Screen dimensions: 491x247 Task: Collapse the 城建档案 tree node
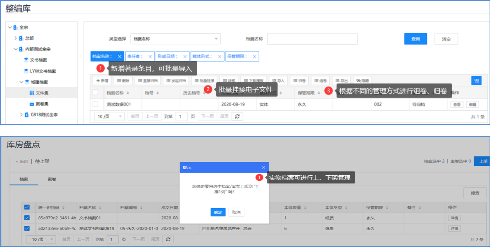pos(21,82)
